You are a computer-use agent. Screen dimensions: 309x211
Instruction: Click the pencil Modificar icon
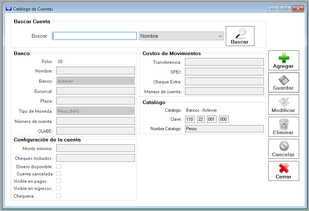[284, 102]
